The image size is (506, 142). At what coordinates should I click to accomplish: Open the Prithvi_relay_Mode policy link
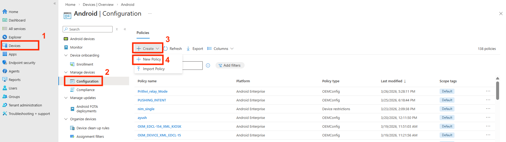pyautogui.click(x=152, y=91)
